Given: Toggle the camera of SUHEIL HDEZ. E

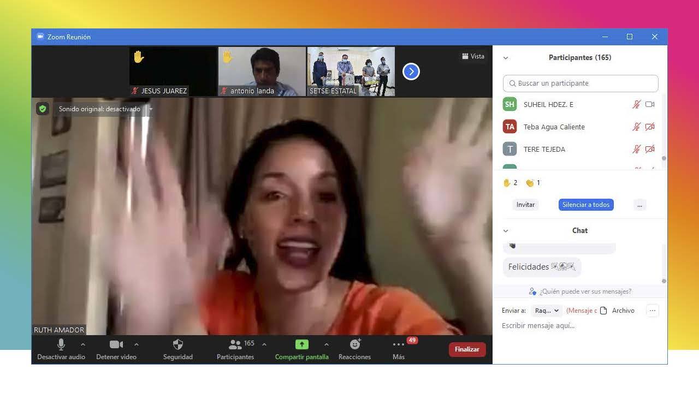Looking at the screenshot, I should click(x=650, y=104).
